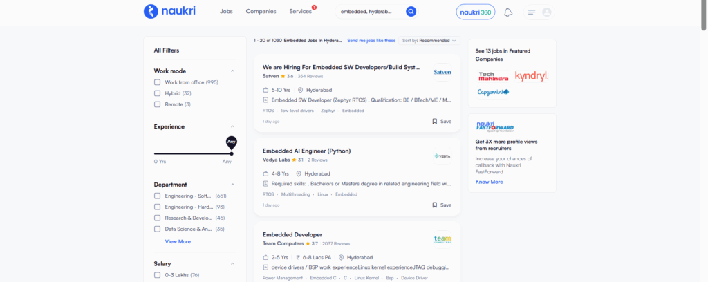Enable the Work from office filter
708x282 pixels.
pyautogui.click(x=158, y=82)
